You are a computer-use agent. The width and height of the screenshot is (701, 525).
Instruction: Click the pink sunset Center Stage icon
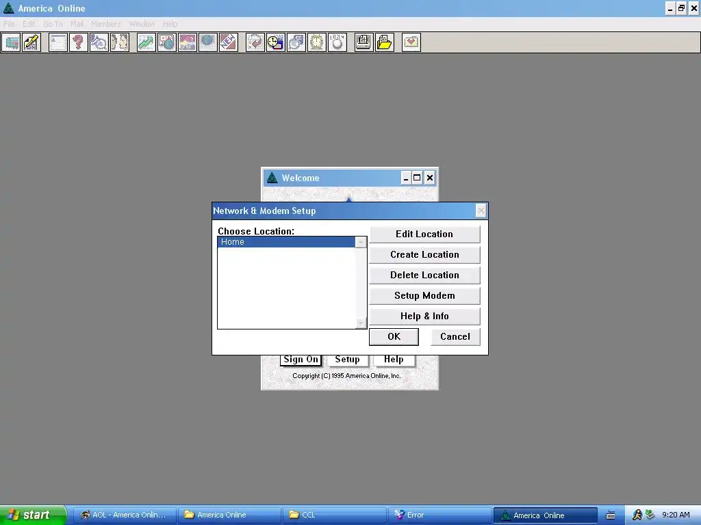[x=188, y=42]
